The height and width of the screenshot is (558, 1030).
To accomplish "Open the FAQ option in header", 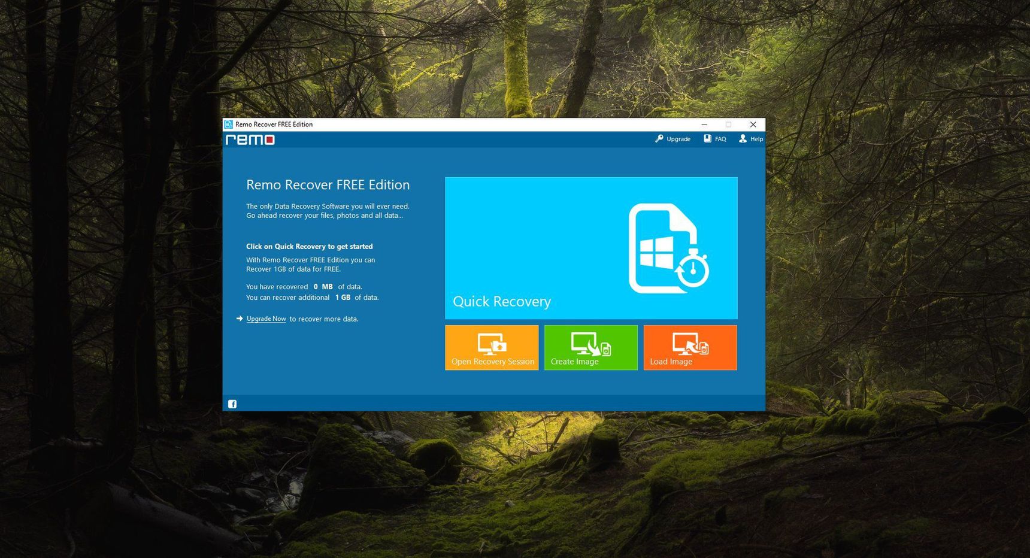I will pyautogui.click(x=715, y=139).
